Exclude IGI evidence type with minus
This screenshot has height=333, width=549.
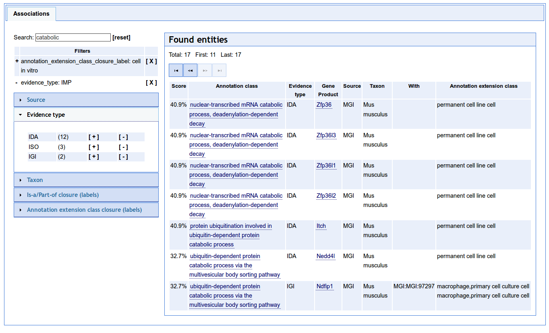123,157
